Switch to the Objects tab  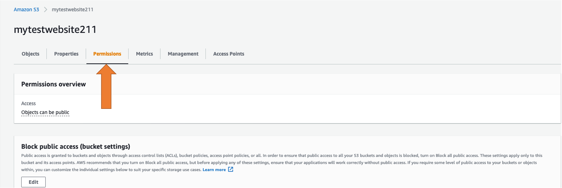click(x=30, y=54)
